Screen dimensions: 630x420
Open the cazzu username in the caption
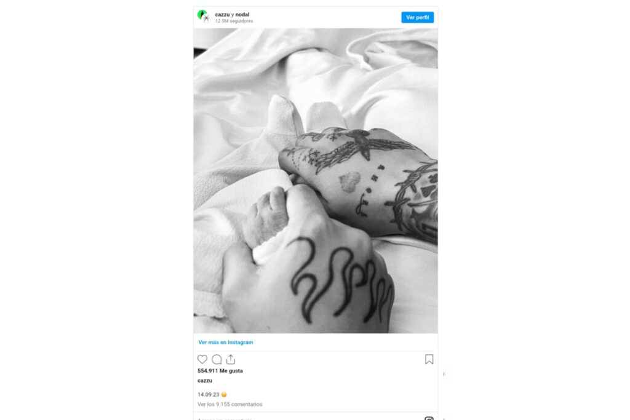coord(204,381)
